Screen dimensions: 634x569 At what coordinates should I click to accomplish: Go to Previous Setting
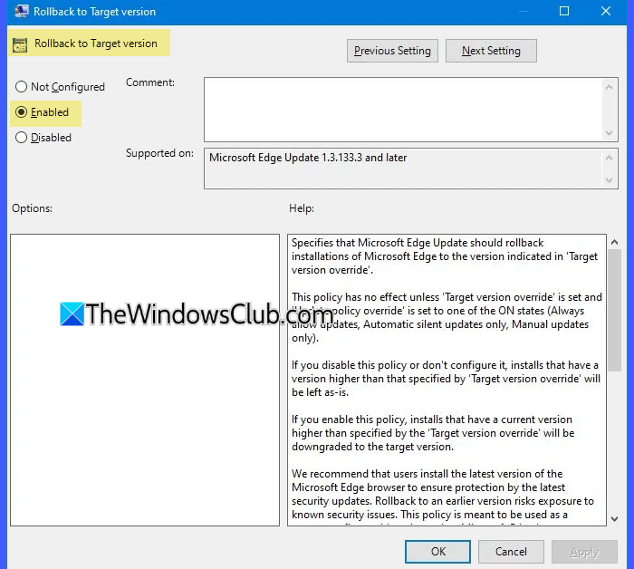tap(392, 51)
